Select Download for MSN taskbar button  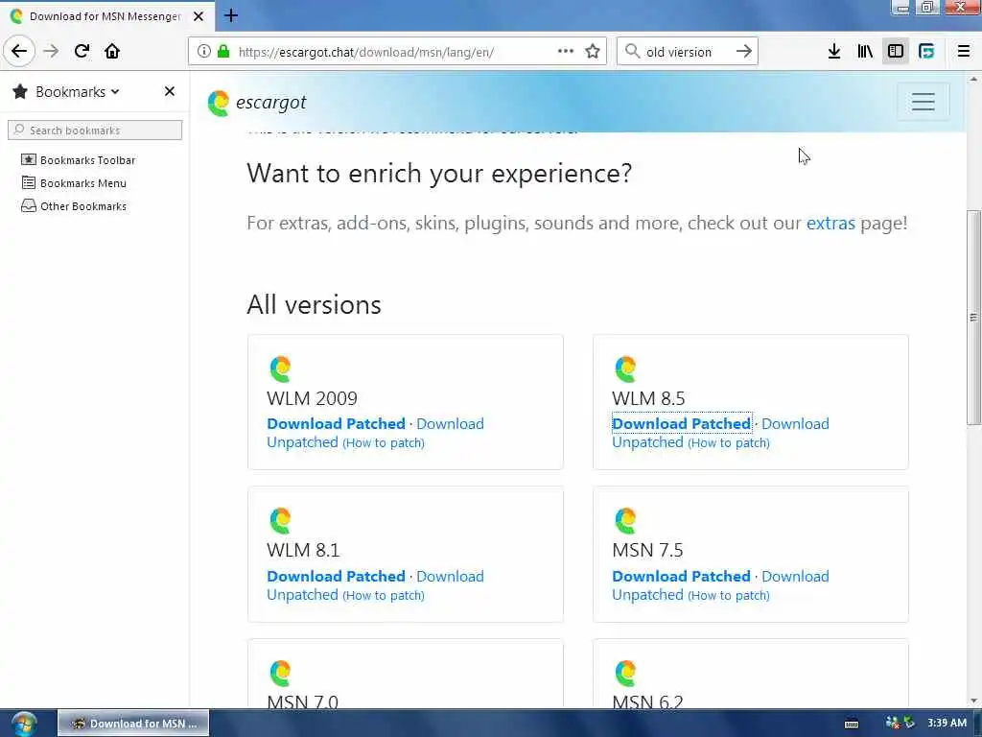click(133, 724)
